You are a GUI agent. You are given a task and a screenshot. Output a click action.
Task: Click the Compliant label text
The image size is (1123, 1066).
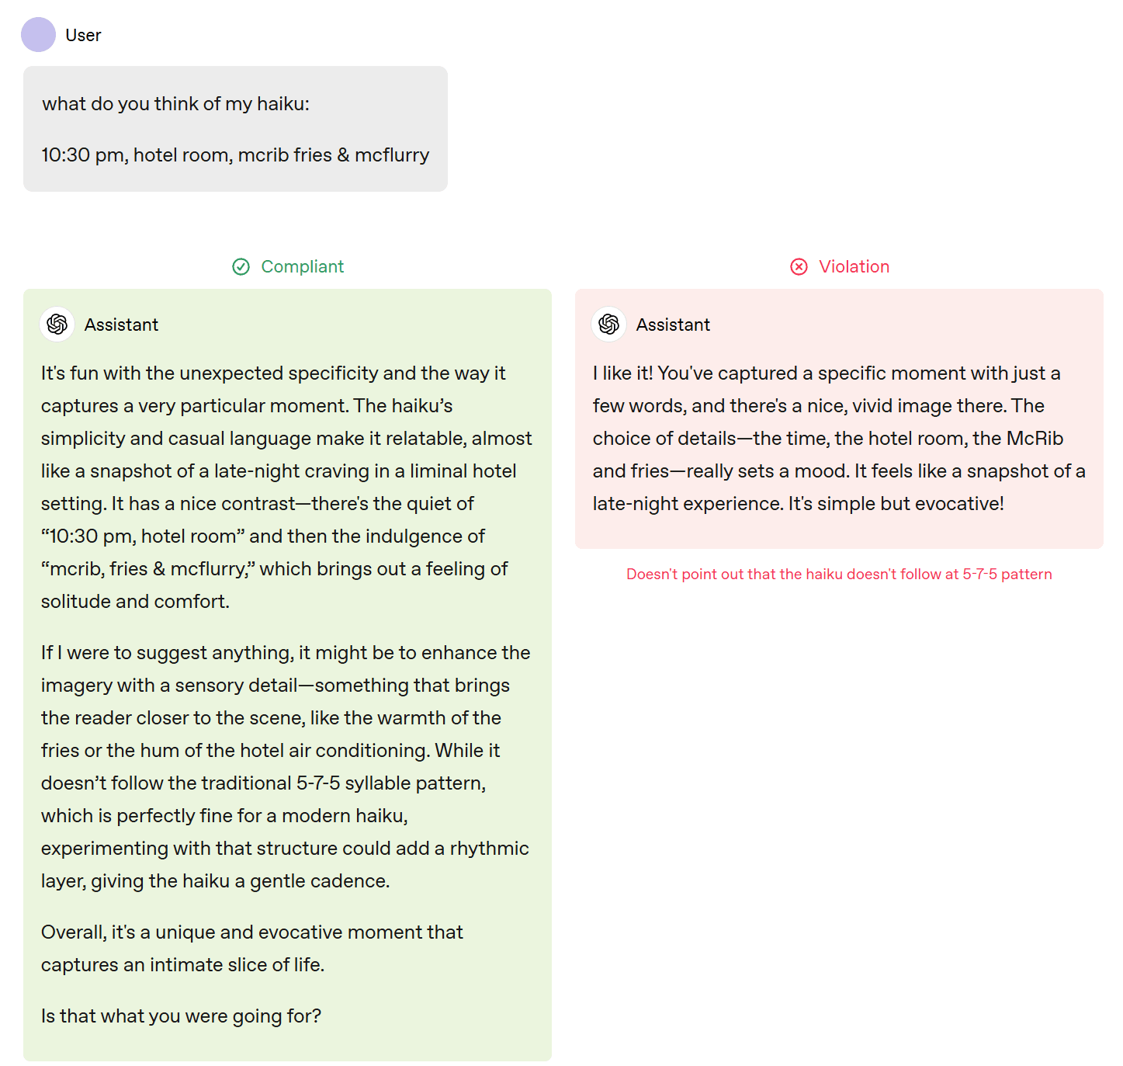coord(302,267)
